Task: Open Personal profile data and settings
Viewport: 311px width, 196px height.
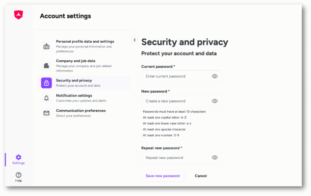Action: [x=85, y=42]
